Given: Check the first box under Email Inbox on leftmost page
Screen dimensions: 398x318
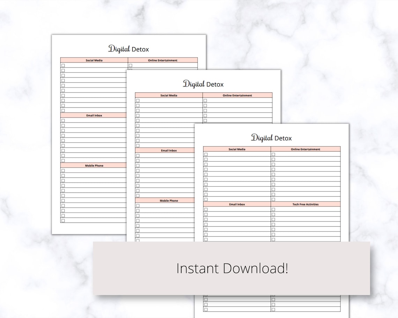Looking at the screenshot, I should (64, 120).
